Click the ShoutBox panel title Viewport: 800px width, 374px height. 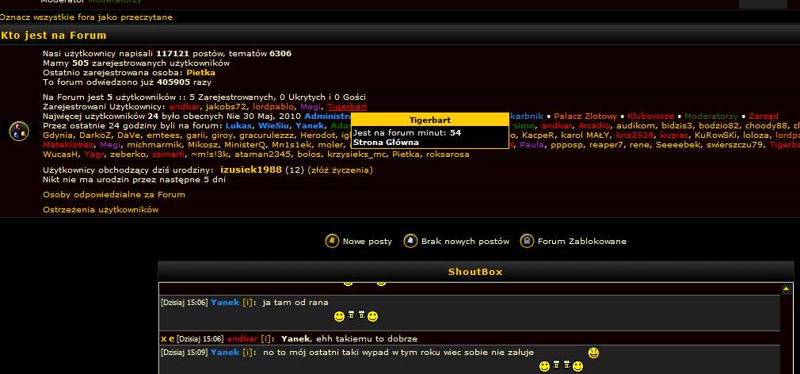point(475,272)
